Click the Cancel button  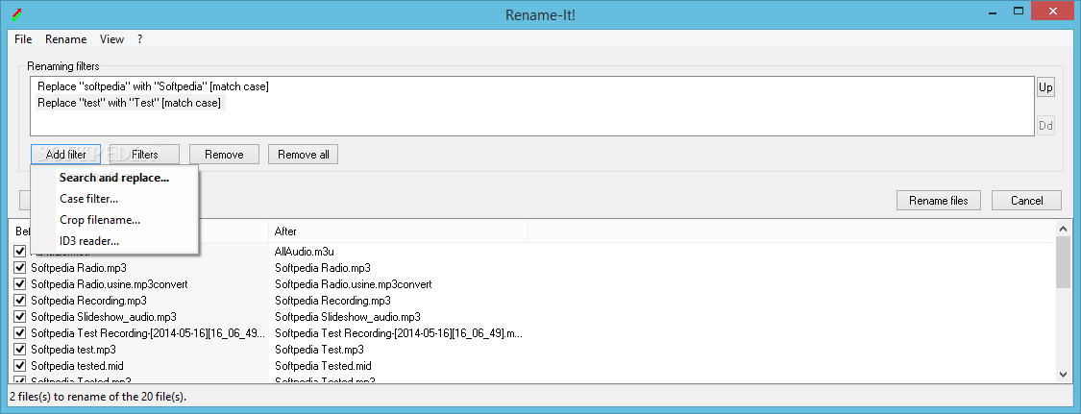[1026, 201]
